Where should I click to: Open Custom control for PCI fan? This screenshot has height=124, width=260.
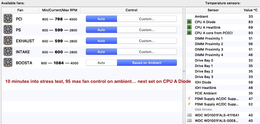(x=147, y=19)
